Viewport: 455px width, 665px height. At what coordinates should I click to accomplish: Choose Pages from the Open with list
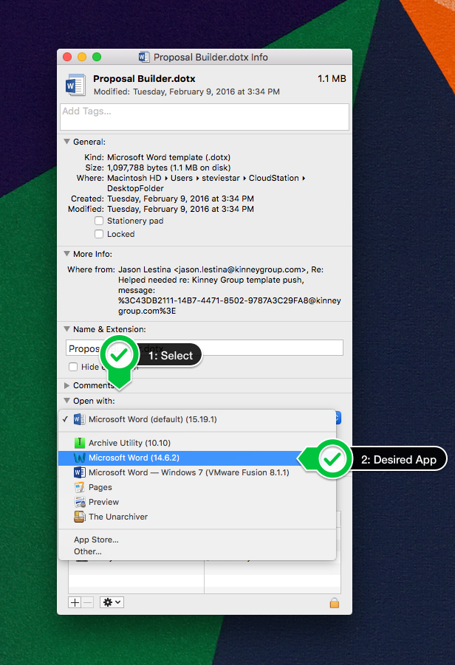[197, 487]
